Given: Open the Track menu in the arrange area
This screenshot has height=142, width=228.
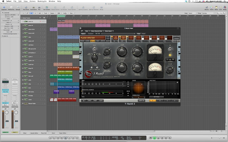Looking at the screenshot, I should (46, 13).
